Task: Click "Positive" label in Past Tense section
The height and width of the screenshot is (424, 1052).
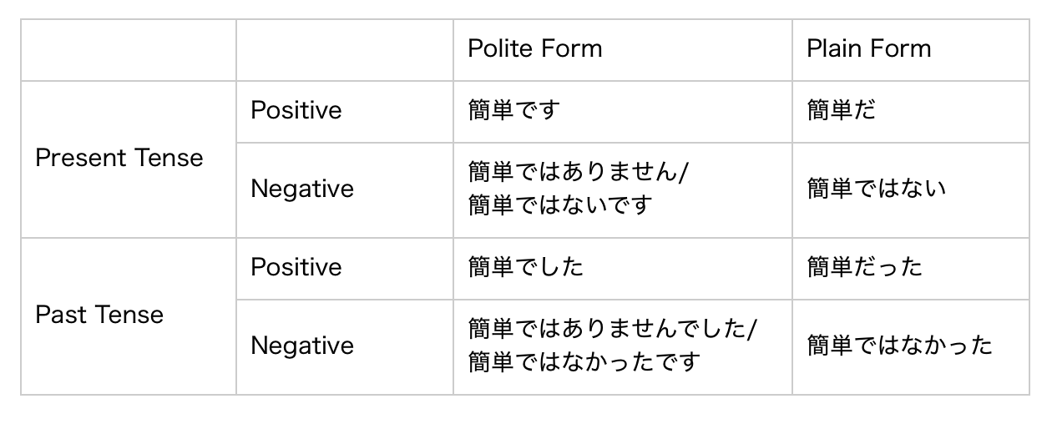Action: click(296, 268)
